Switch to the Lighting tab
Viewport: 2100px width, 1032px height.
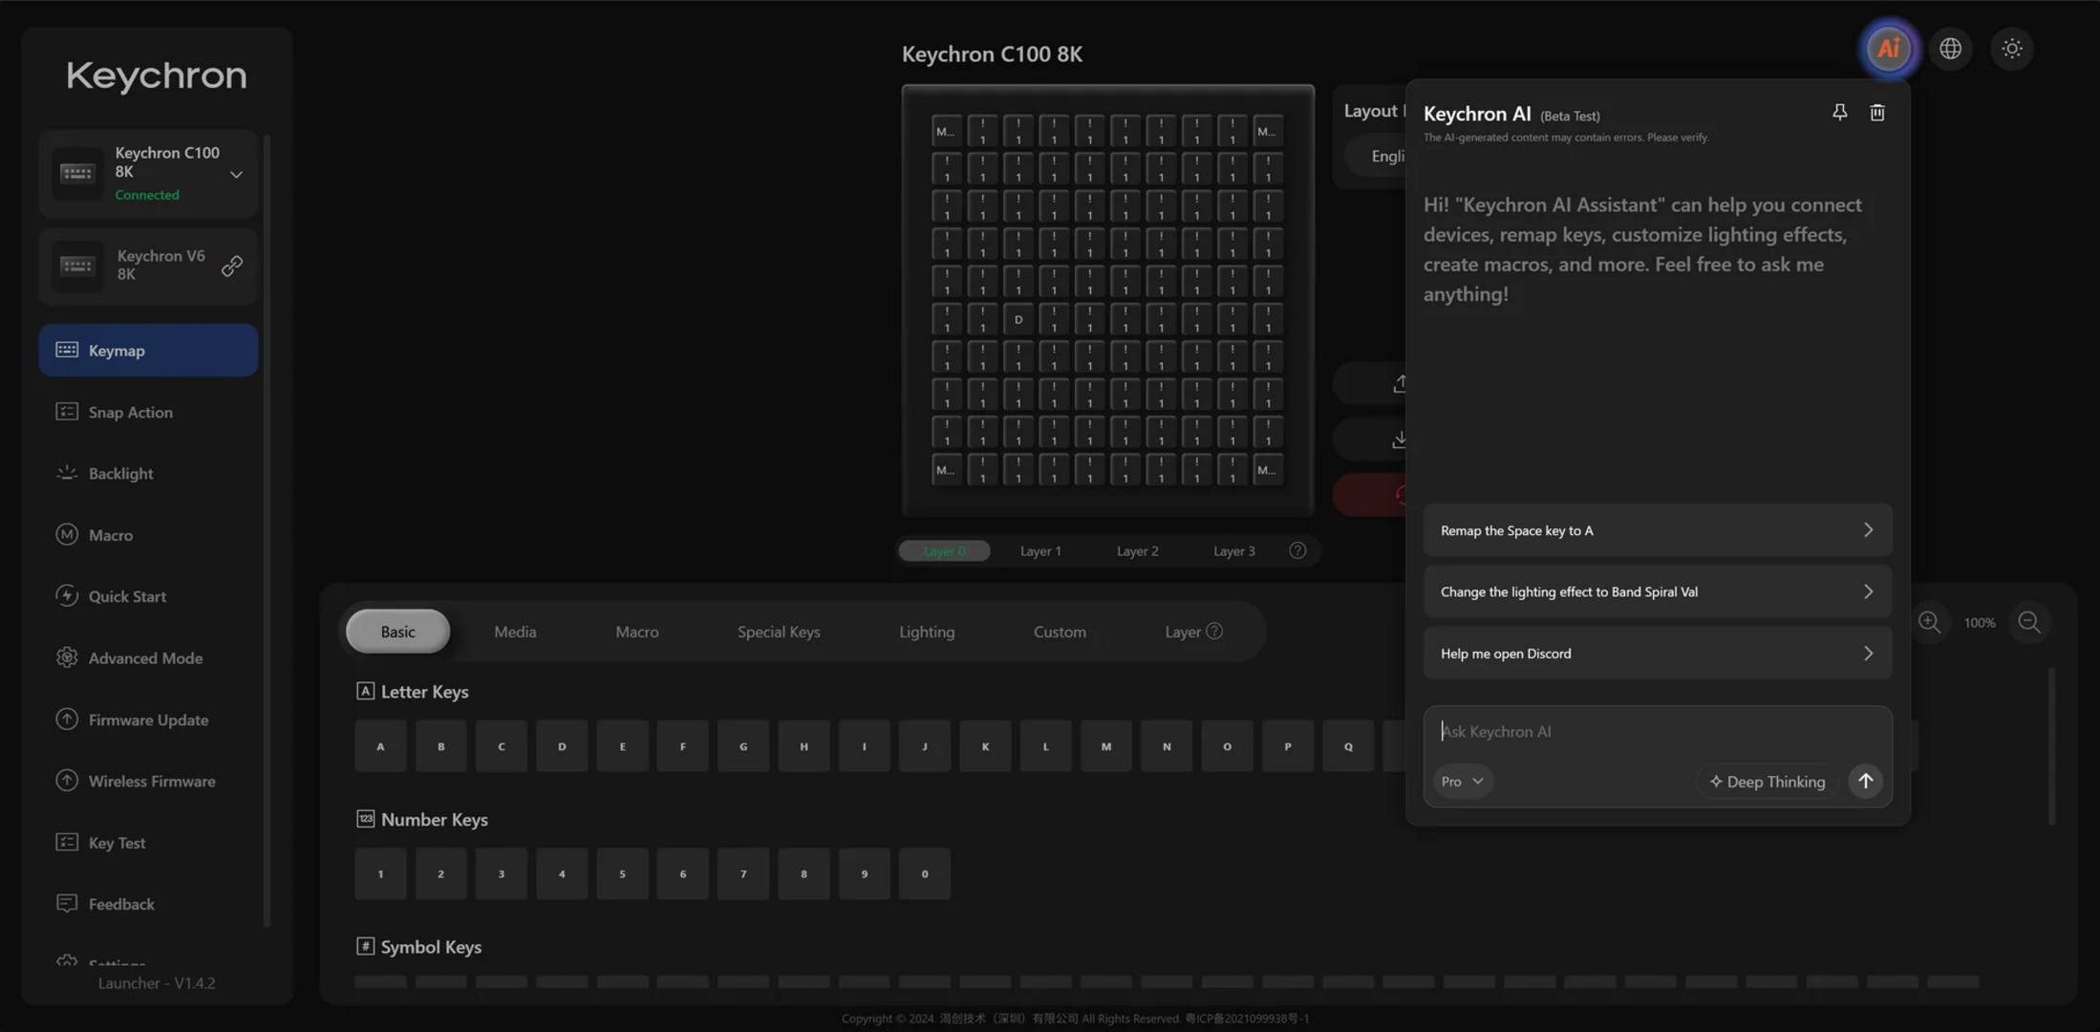(x=927, y=631)
